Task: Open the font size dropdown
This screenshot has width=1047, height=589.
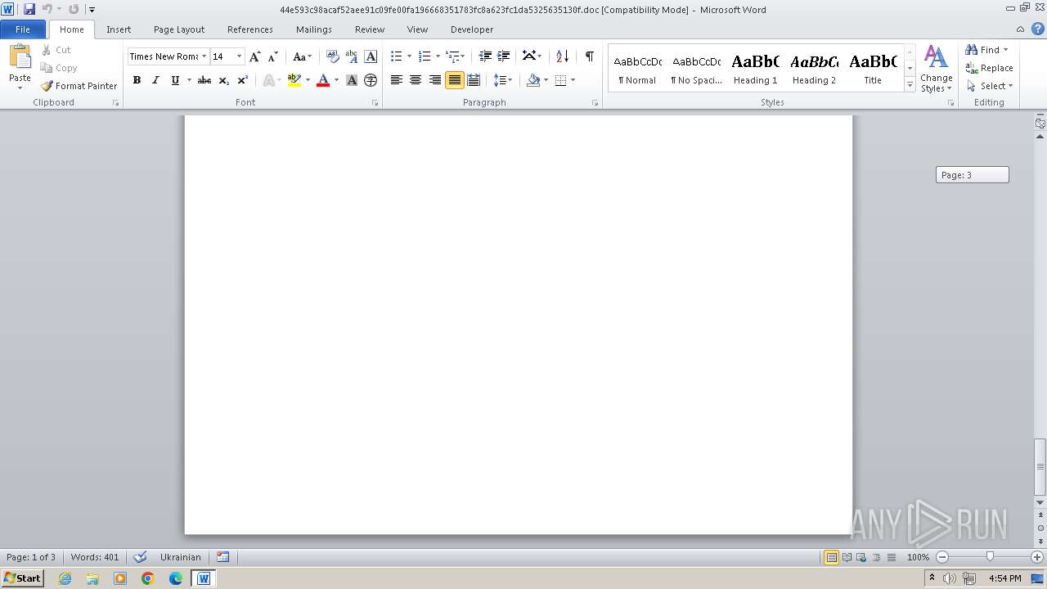Action: 239,56
